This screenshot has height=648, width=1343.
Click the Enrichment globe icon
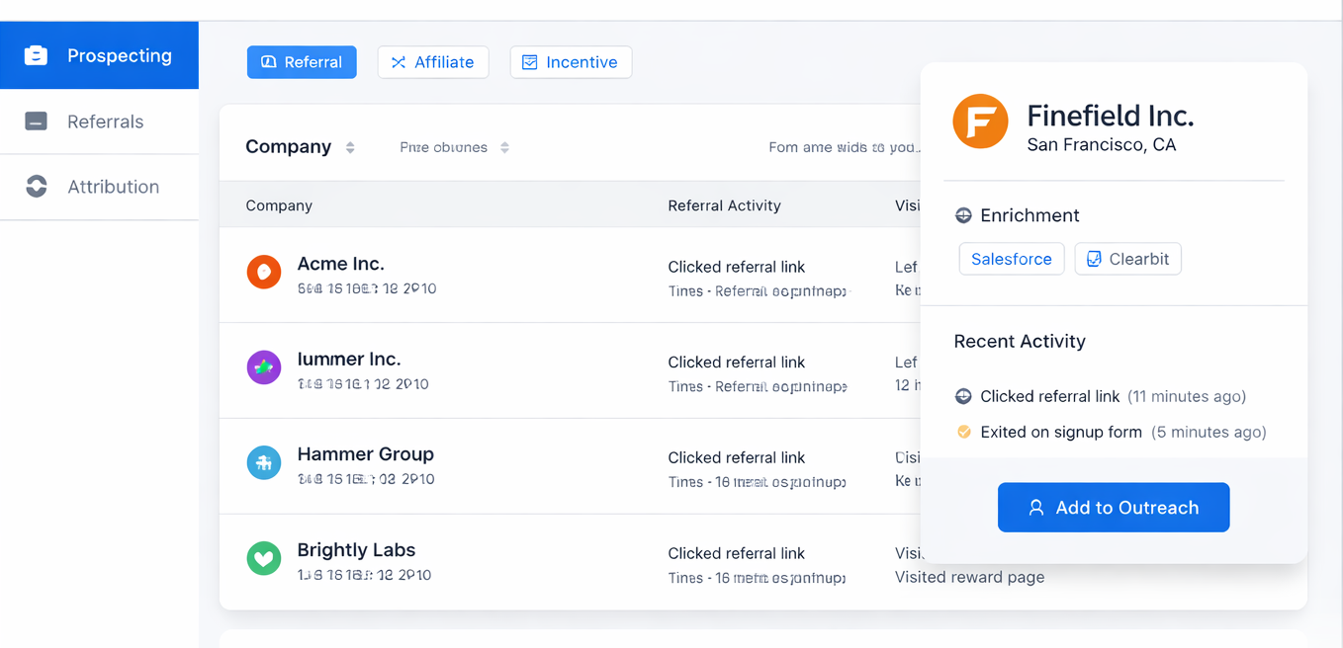(x=963, y=215)
